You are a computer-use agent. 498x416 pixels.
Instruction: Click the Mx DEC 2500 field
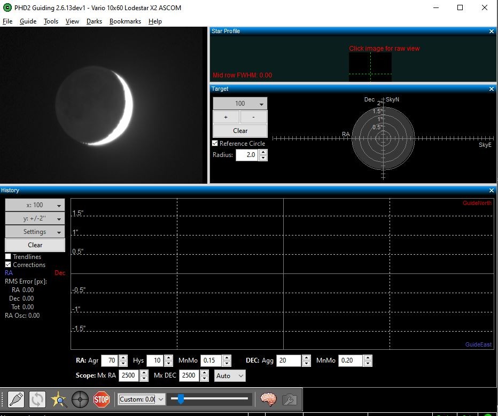[190, 375]
